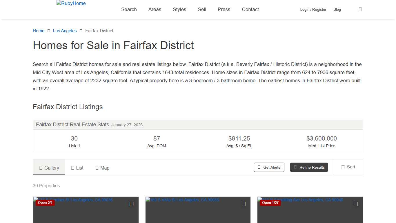Toggle favorite on 712 N Spaulding Ave listing
This screenshot has height=223, width=396.
pyautogui.click(x=356, y=204)
